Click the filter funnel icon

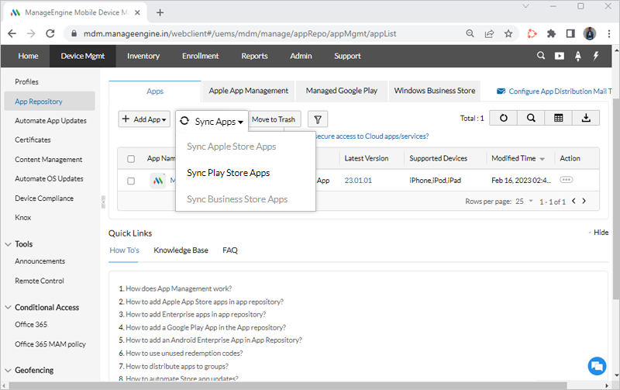[x=319, y=119]
